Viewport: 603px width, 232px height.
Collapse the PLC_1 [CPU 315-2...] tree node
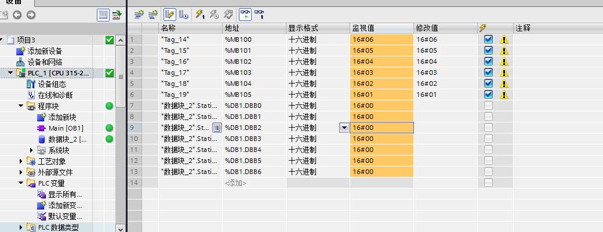10,72
